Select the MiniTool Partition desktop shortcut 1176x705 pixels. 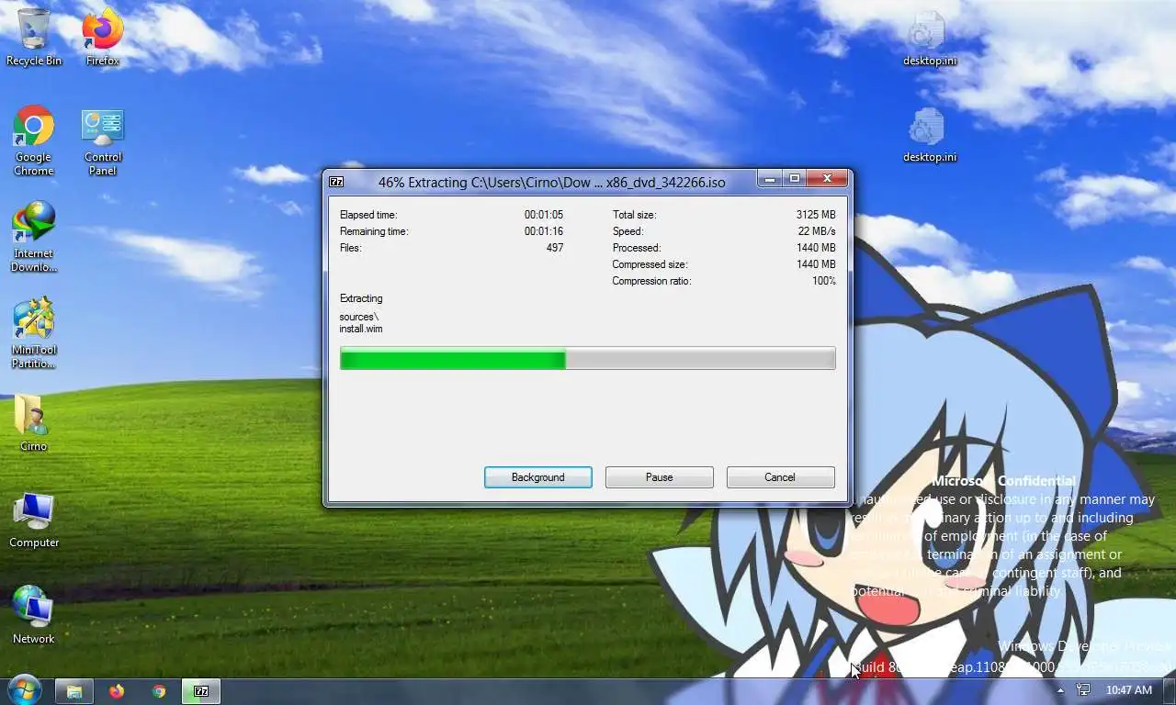tap(34, 334)
